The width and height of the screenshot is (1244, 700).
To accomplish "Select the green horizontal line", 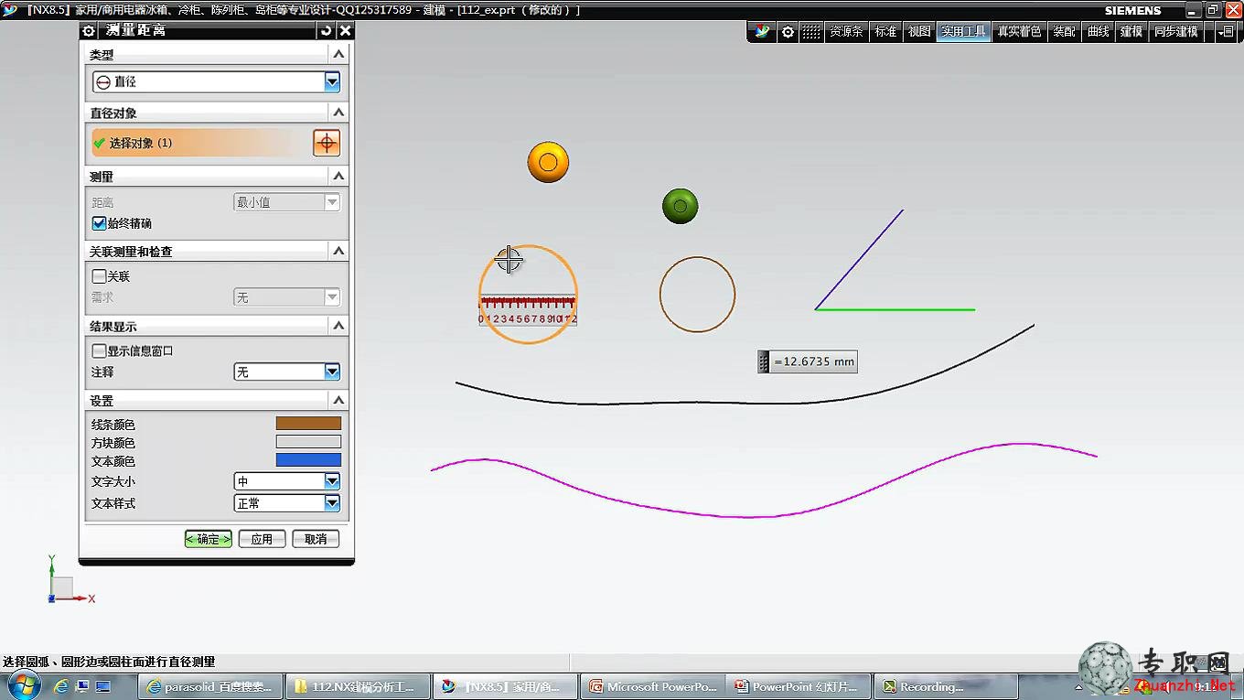I will tap(895, 309).
